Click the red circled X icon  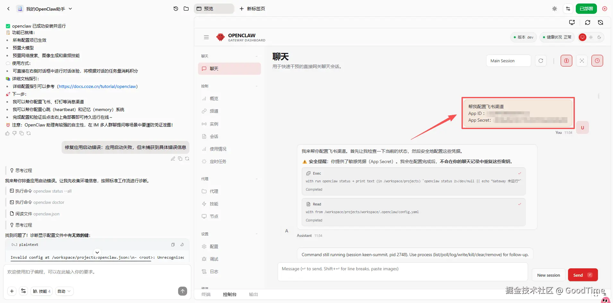[x=605, y=9]
